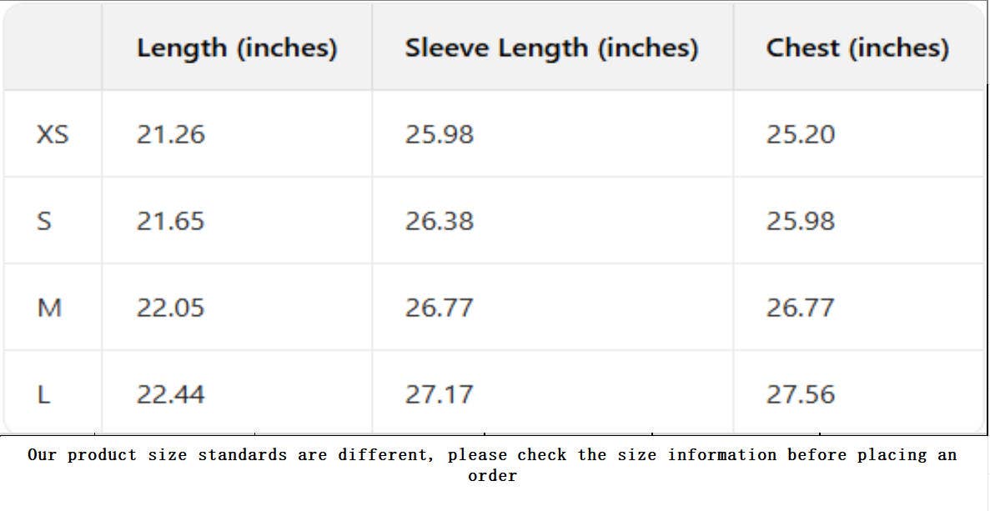This screenshot has height=511, width=990.
Task: Select the S length value 21.65
Action: [171, 221]
